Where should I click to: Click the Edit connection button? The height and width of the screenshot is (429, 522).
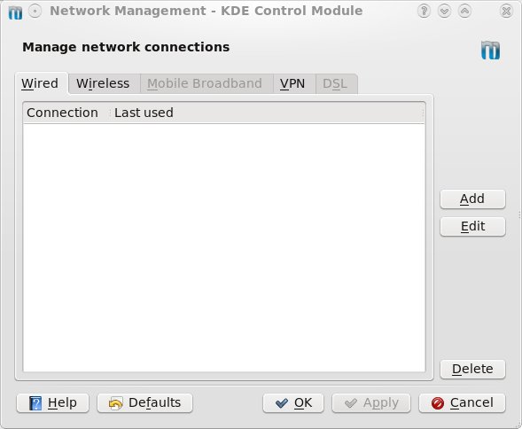(x=472, y=227)
